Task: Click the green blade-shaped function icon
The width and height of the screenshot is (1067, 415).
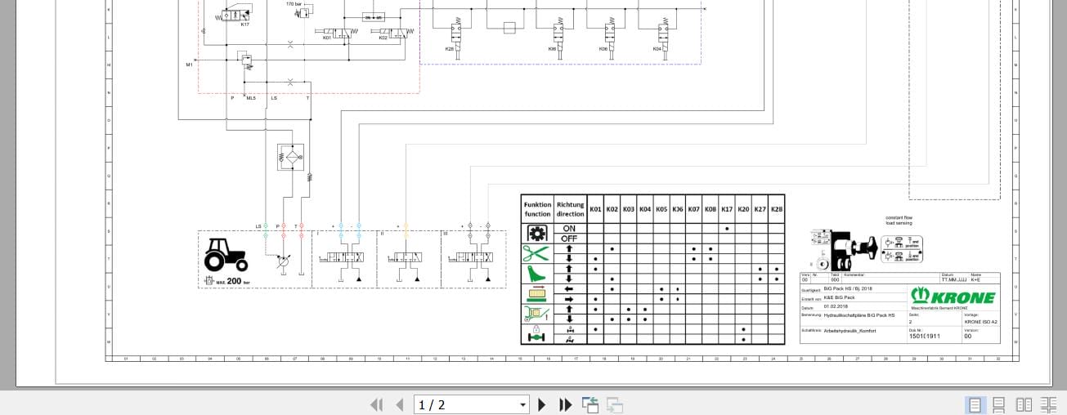Action: point(537,274)
